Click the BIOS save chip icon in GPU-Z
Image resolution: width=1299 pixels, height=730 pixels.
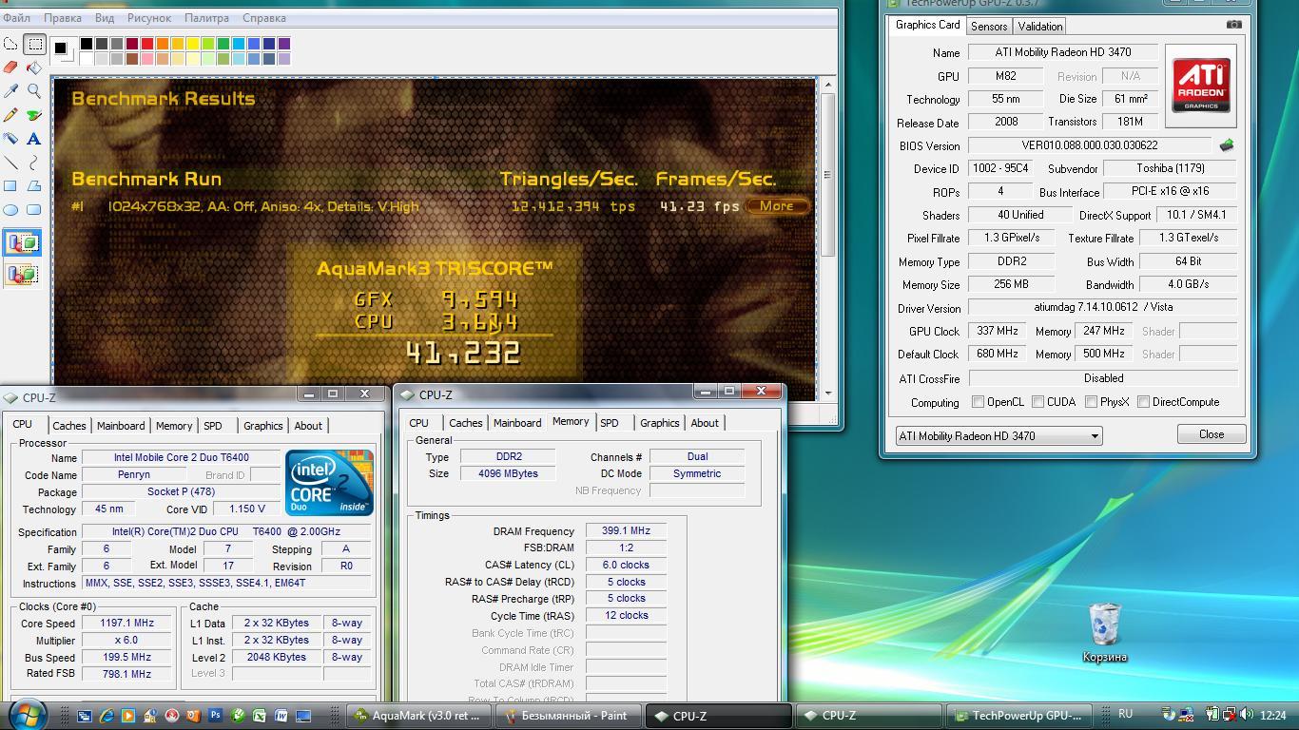coord(1227,145)
